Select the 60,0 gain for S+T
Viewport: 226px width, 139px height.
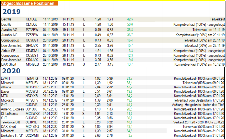[x=130, y=118]
